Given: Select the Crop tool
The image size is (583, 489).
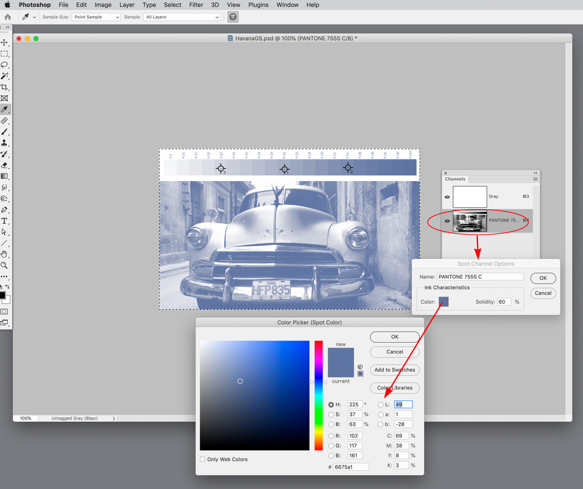Looking at the screenshot, I should click(5, 86).
